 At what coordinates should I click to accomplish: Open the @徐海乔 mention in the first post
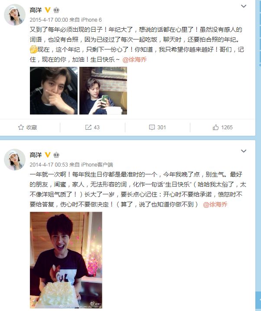coord(134,59)
